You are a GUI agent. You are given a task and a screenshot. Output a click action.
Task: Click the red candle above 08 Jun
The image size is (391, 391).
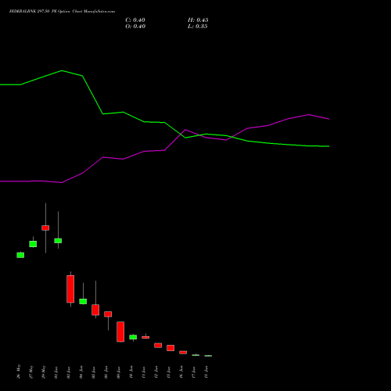point(108,314)
